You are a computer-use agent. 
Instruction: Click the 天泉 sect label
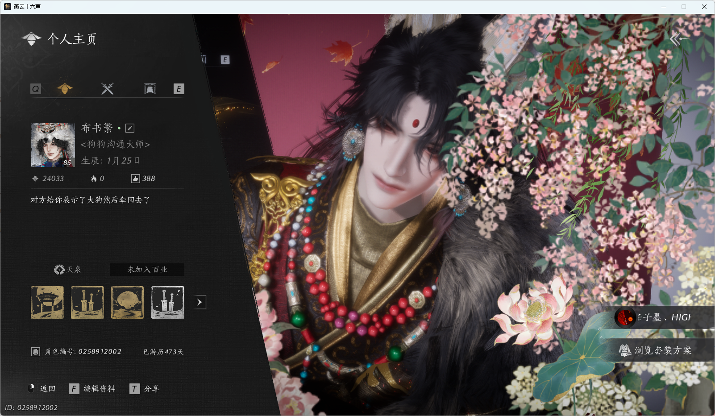74,270
